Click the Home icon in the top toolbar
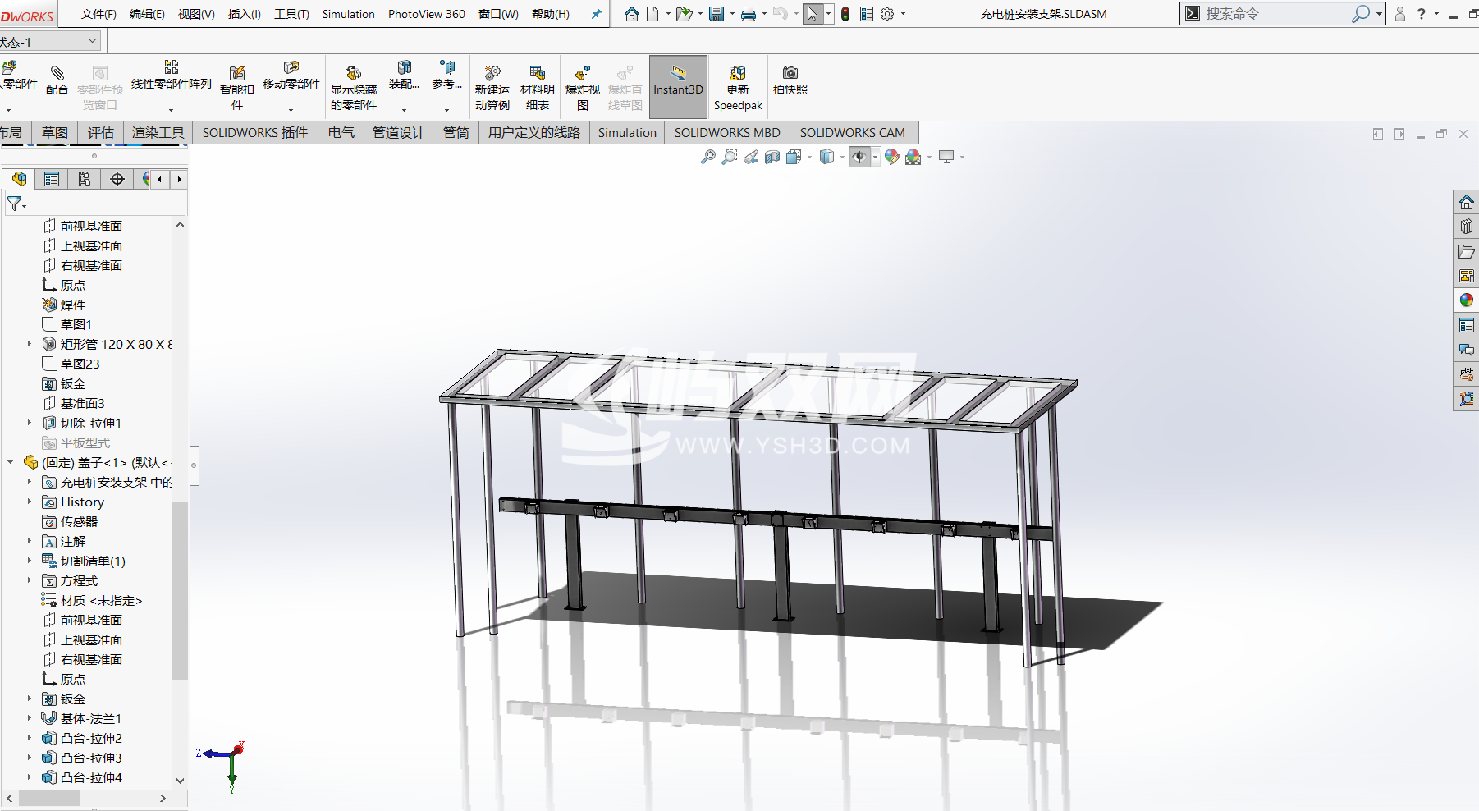The image size is (1479, 811). [631, 14]
